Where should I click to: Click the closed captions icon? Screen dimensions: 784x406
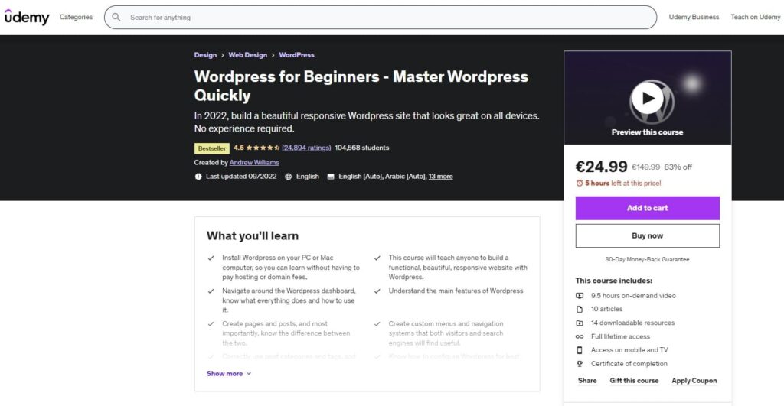[x=331, y=177]
